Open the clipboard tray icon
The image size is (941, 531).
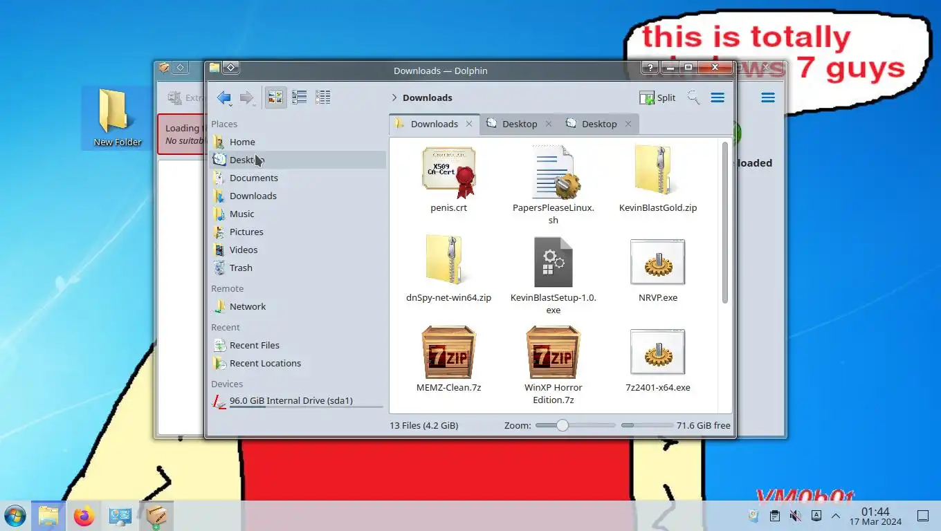[x=775, y=516]
